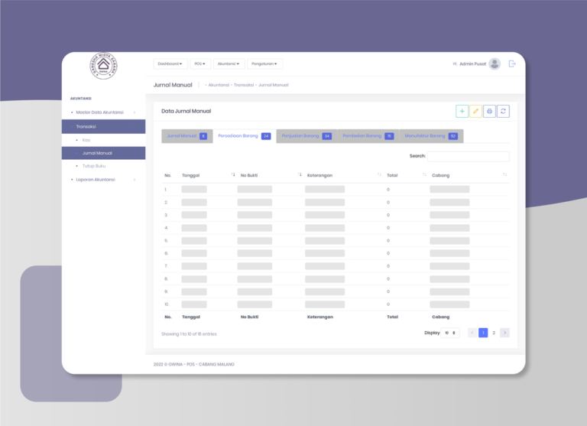The image size is (587, 426).
Task: Click the Ganesha Widya Sarana logo
Action: 103,66
